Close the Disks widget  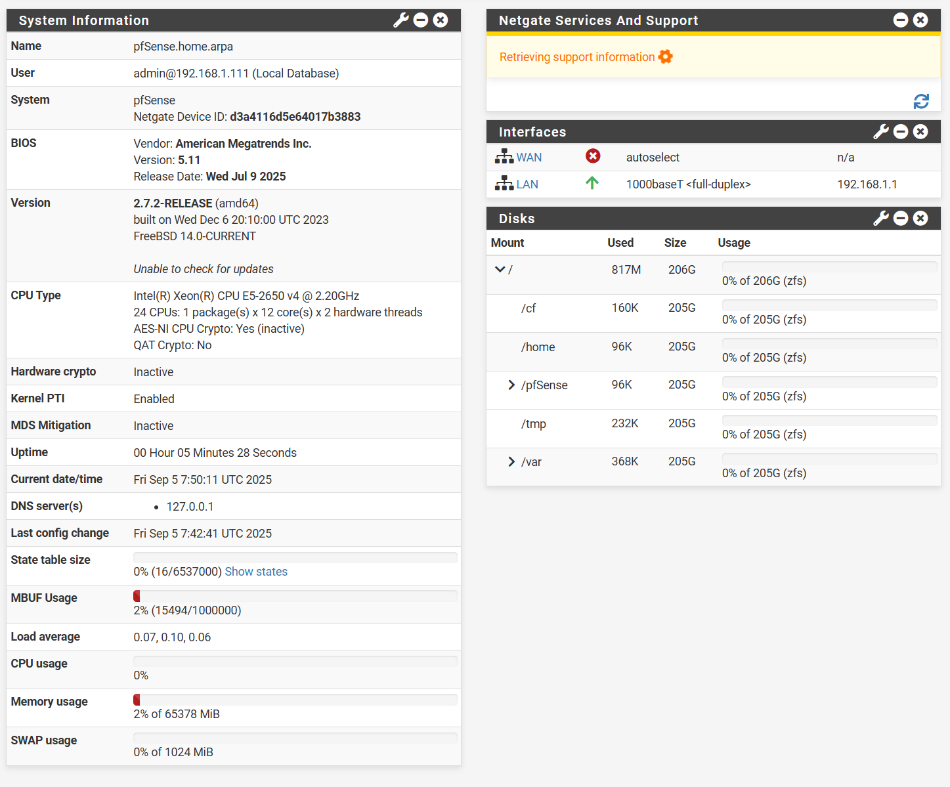(x=921, y=219)
